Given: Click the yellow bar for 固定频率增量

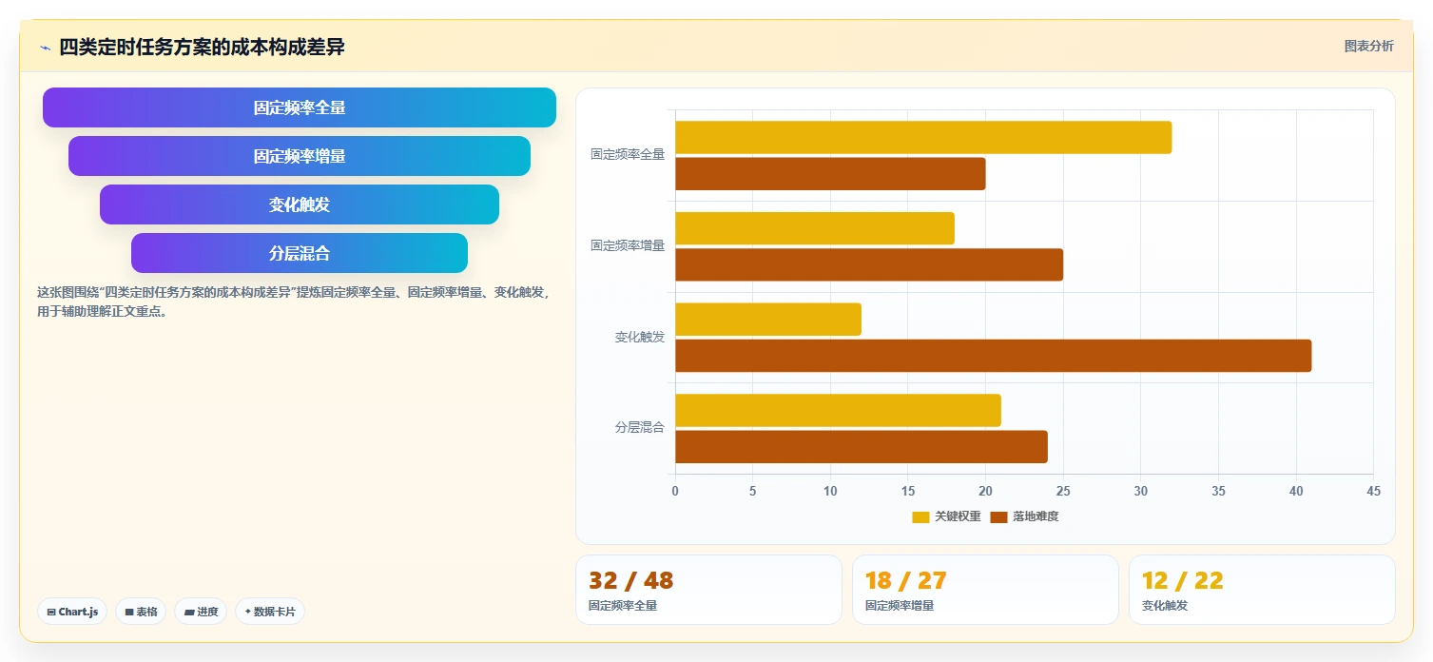Looking at the screenshot, I should pyautogui.click(x=815, y=228).
